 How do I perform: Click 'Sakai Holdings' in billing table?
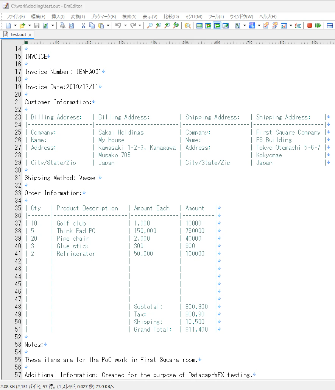click(x=121, y=132)
